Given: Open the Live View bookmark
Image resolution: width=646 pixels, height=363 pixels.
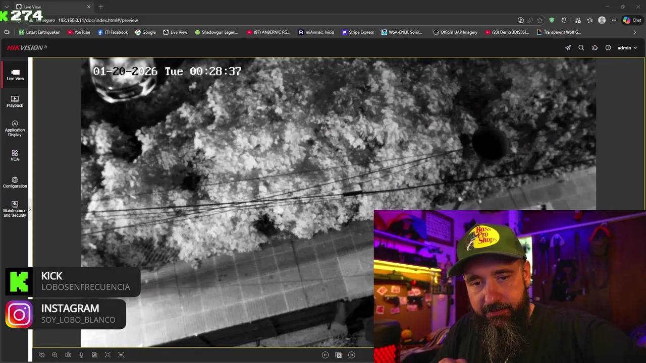Looking at the screenshot, I should (x=175, y=32).
